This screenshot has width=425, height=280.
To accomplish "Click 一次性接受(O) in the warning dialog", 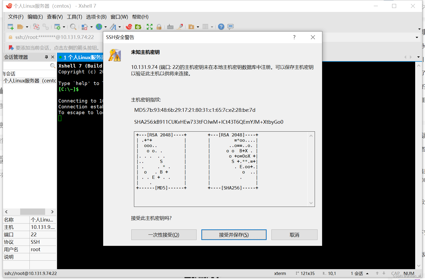I will coord(164,235).
